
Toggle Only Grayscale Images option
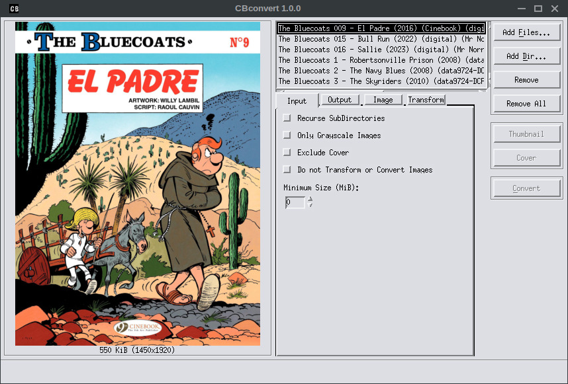pos(287,135)
